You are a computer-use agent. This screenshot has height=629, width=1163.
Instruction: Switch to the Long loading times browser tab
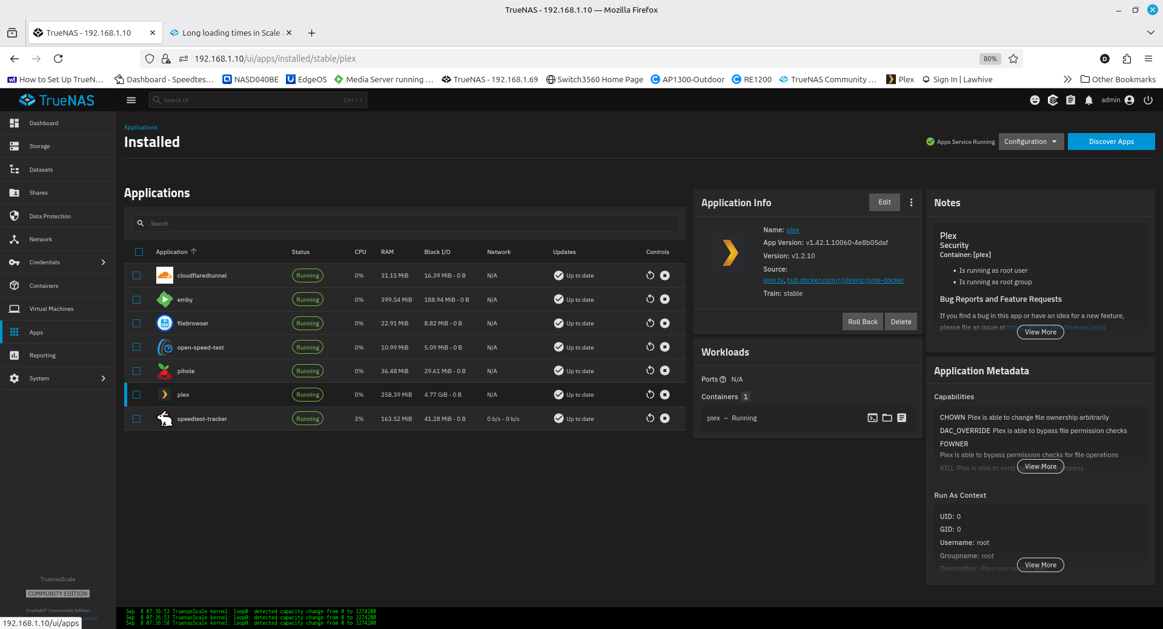pos(230,33)
